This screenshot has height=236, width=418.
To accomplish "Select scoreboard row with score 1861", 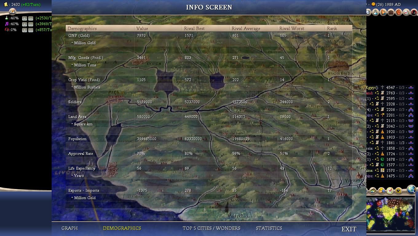I will coord(390,143).
